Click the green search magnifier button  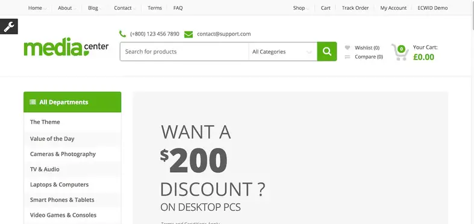[327, 51]
